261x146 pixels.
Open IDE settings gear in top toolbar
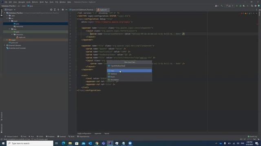256,6
